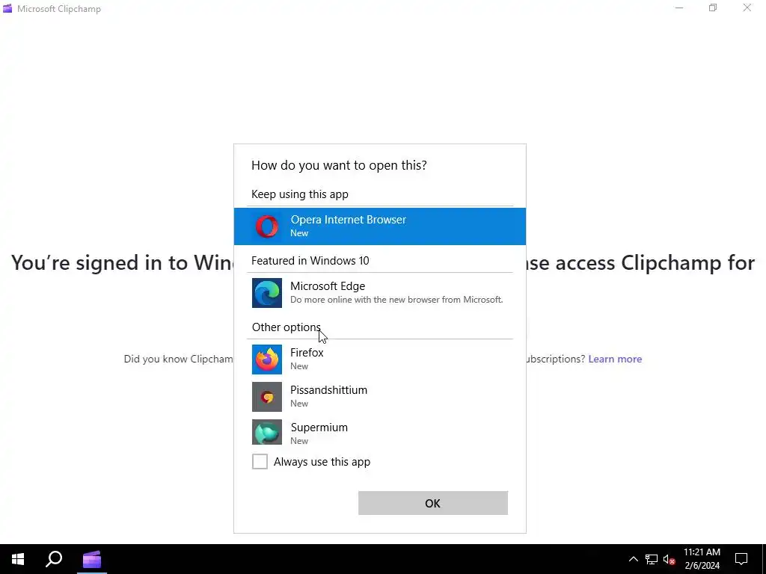
Task: Close the Microsoft Clipchamp window
Action: point(747,7)
